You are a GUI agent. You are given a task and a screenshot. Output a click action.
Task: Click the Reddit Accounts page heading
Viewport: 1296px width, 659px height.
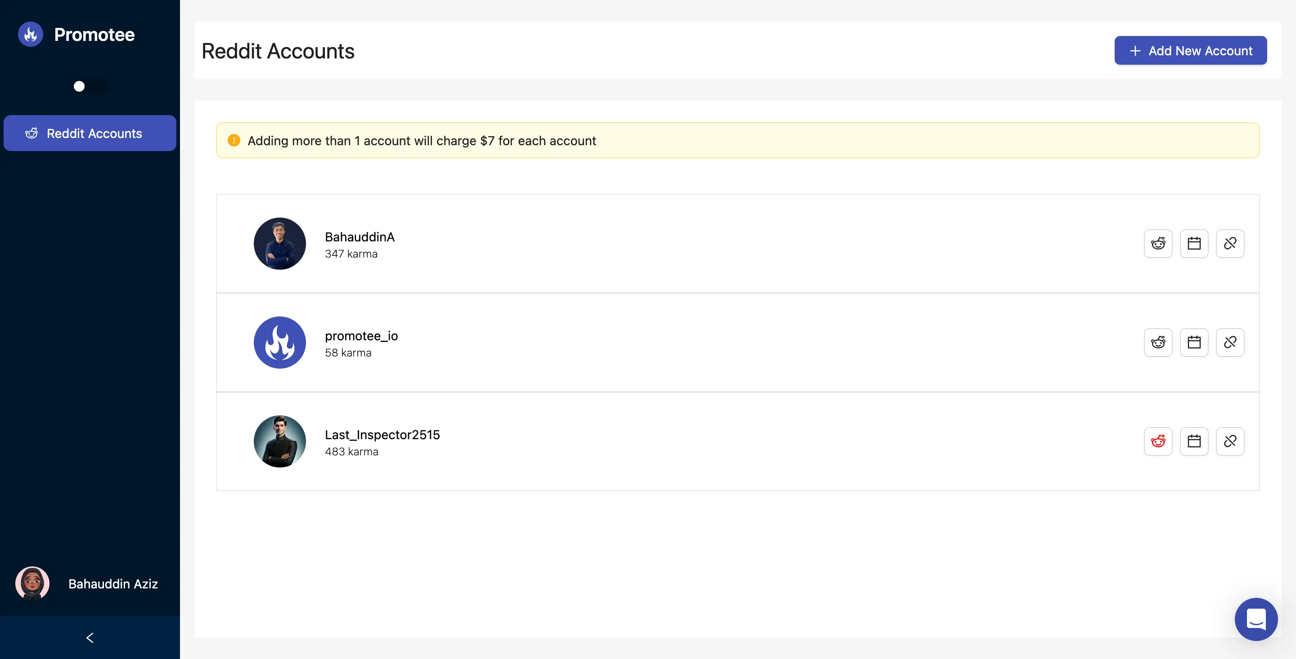278,51
